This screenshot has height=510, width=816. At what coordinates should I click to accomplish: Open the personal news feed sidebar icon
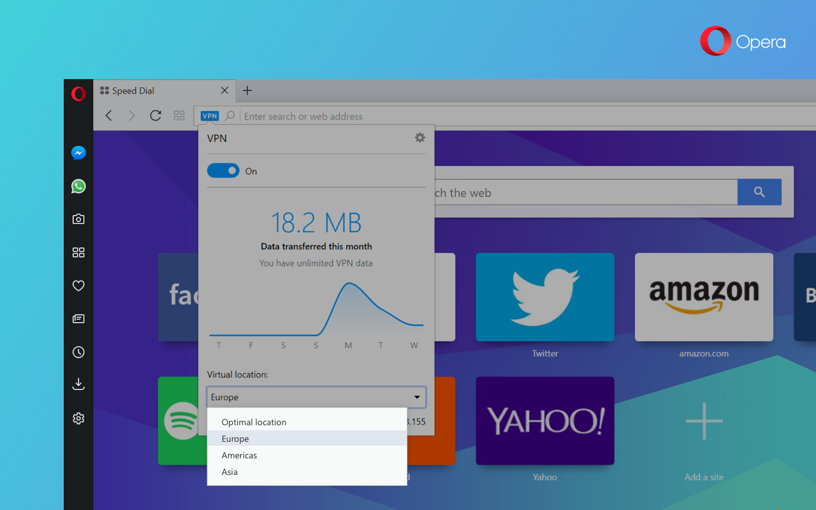[x=78, y=319]
